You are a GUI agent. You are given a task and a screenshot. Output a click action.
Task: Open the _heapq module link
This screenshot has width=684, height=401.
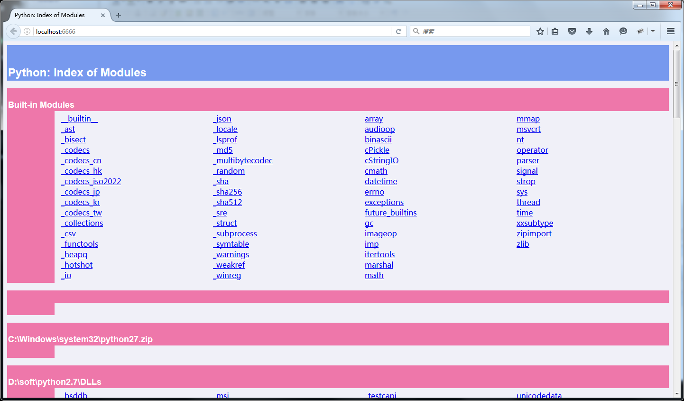click(74, 254)
